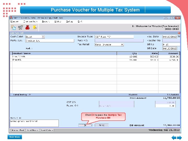Viewport: 188px width, 141px height.
Task: Click the Party A/c. input field
Action: click(50, 41)
